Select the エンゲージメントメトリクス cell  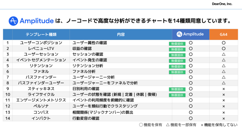41,100
